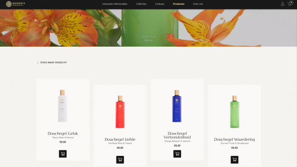The height and width of the screenshot is (167, 297).
Task: Open the Douchegel Geluk product title
Action: (63, 133)
